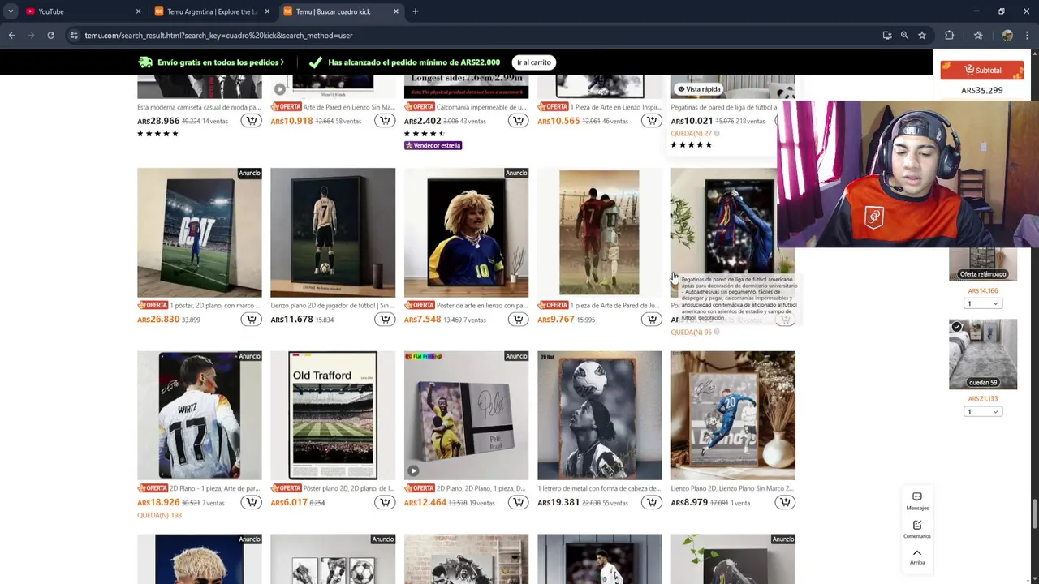Open Mensajes chat icon
The height and width of the screenshot is (584, 1039).
(917, 500)
